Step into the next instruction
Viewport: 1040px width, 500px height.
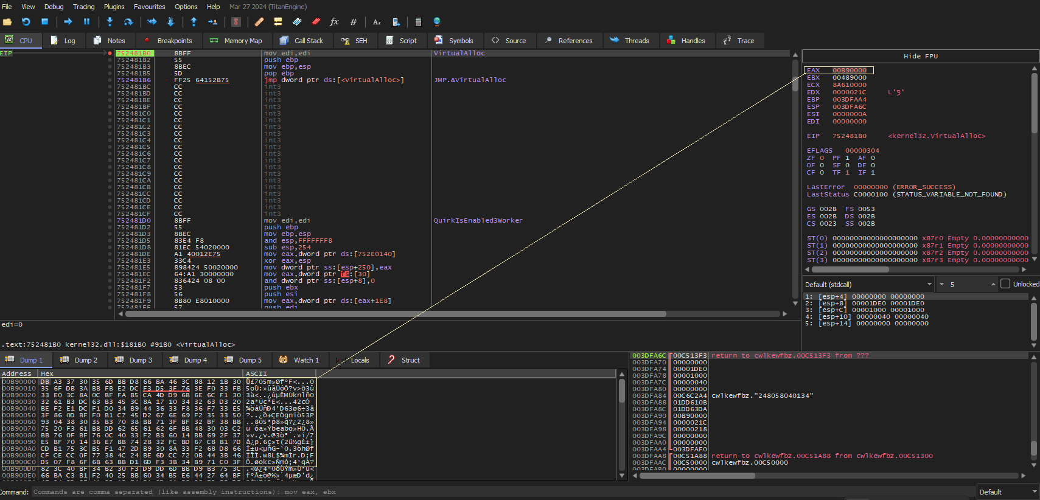110,22
